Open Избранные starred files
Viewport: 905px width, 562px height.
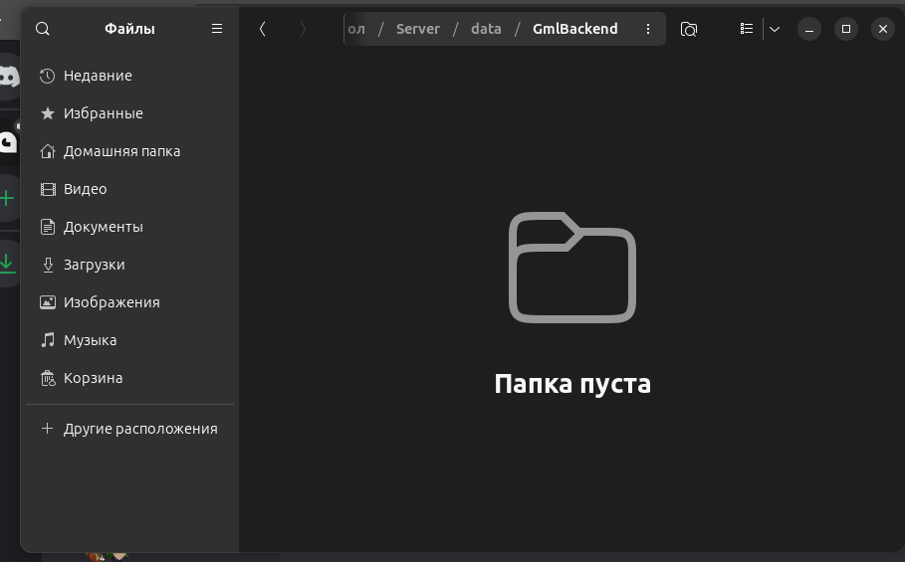tap(103, 113)
